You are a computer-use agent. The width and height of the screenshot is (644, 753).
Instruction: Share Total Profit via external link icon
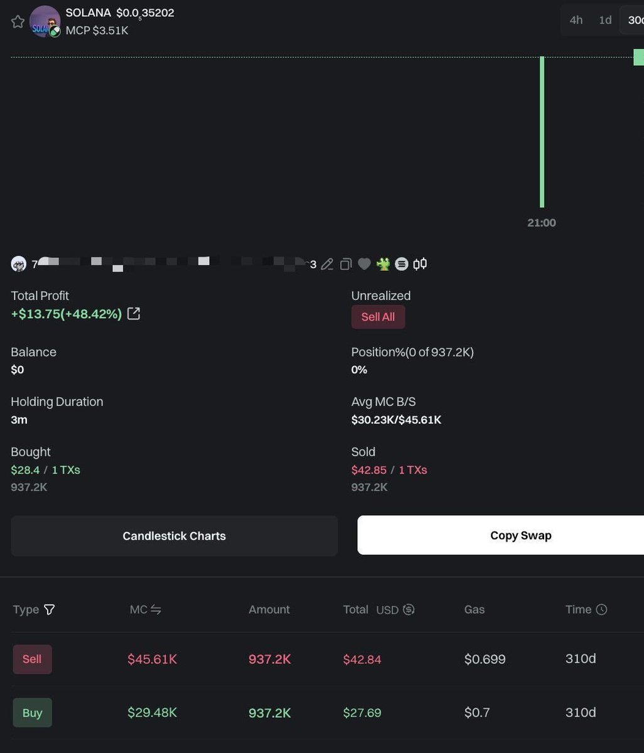click(x=134, y=314)
